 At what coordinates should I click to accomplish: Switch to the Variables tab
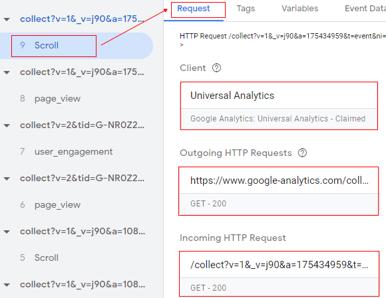300,9
